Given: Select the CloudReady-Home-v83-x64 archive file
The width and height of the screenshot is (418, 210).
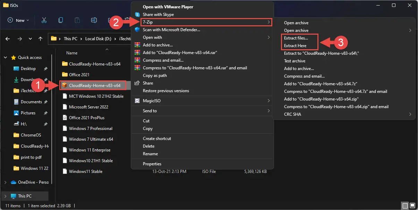Looking at the screenshot, I should point(95,85).
